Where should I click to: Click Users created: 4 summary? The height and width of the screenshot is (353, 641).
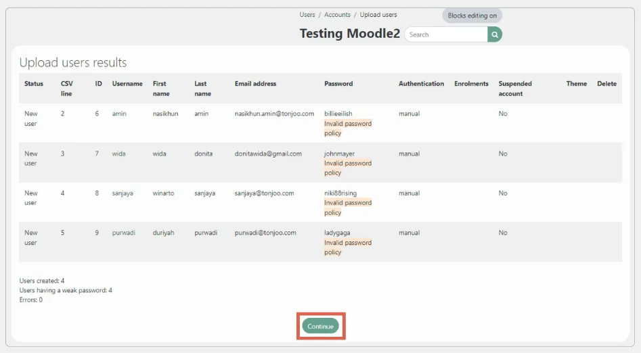click(42, 281)
